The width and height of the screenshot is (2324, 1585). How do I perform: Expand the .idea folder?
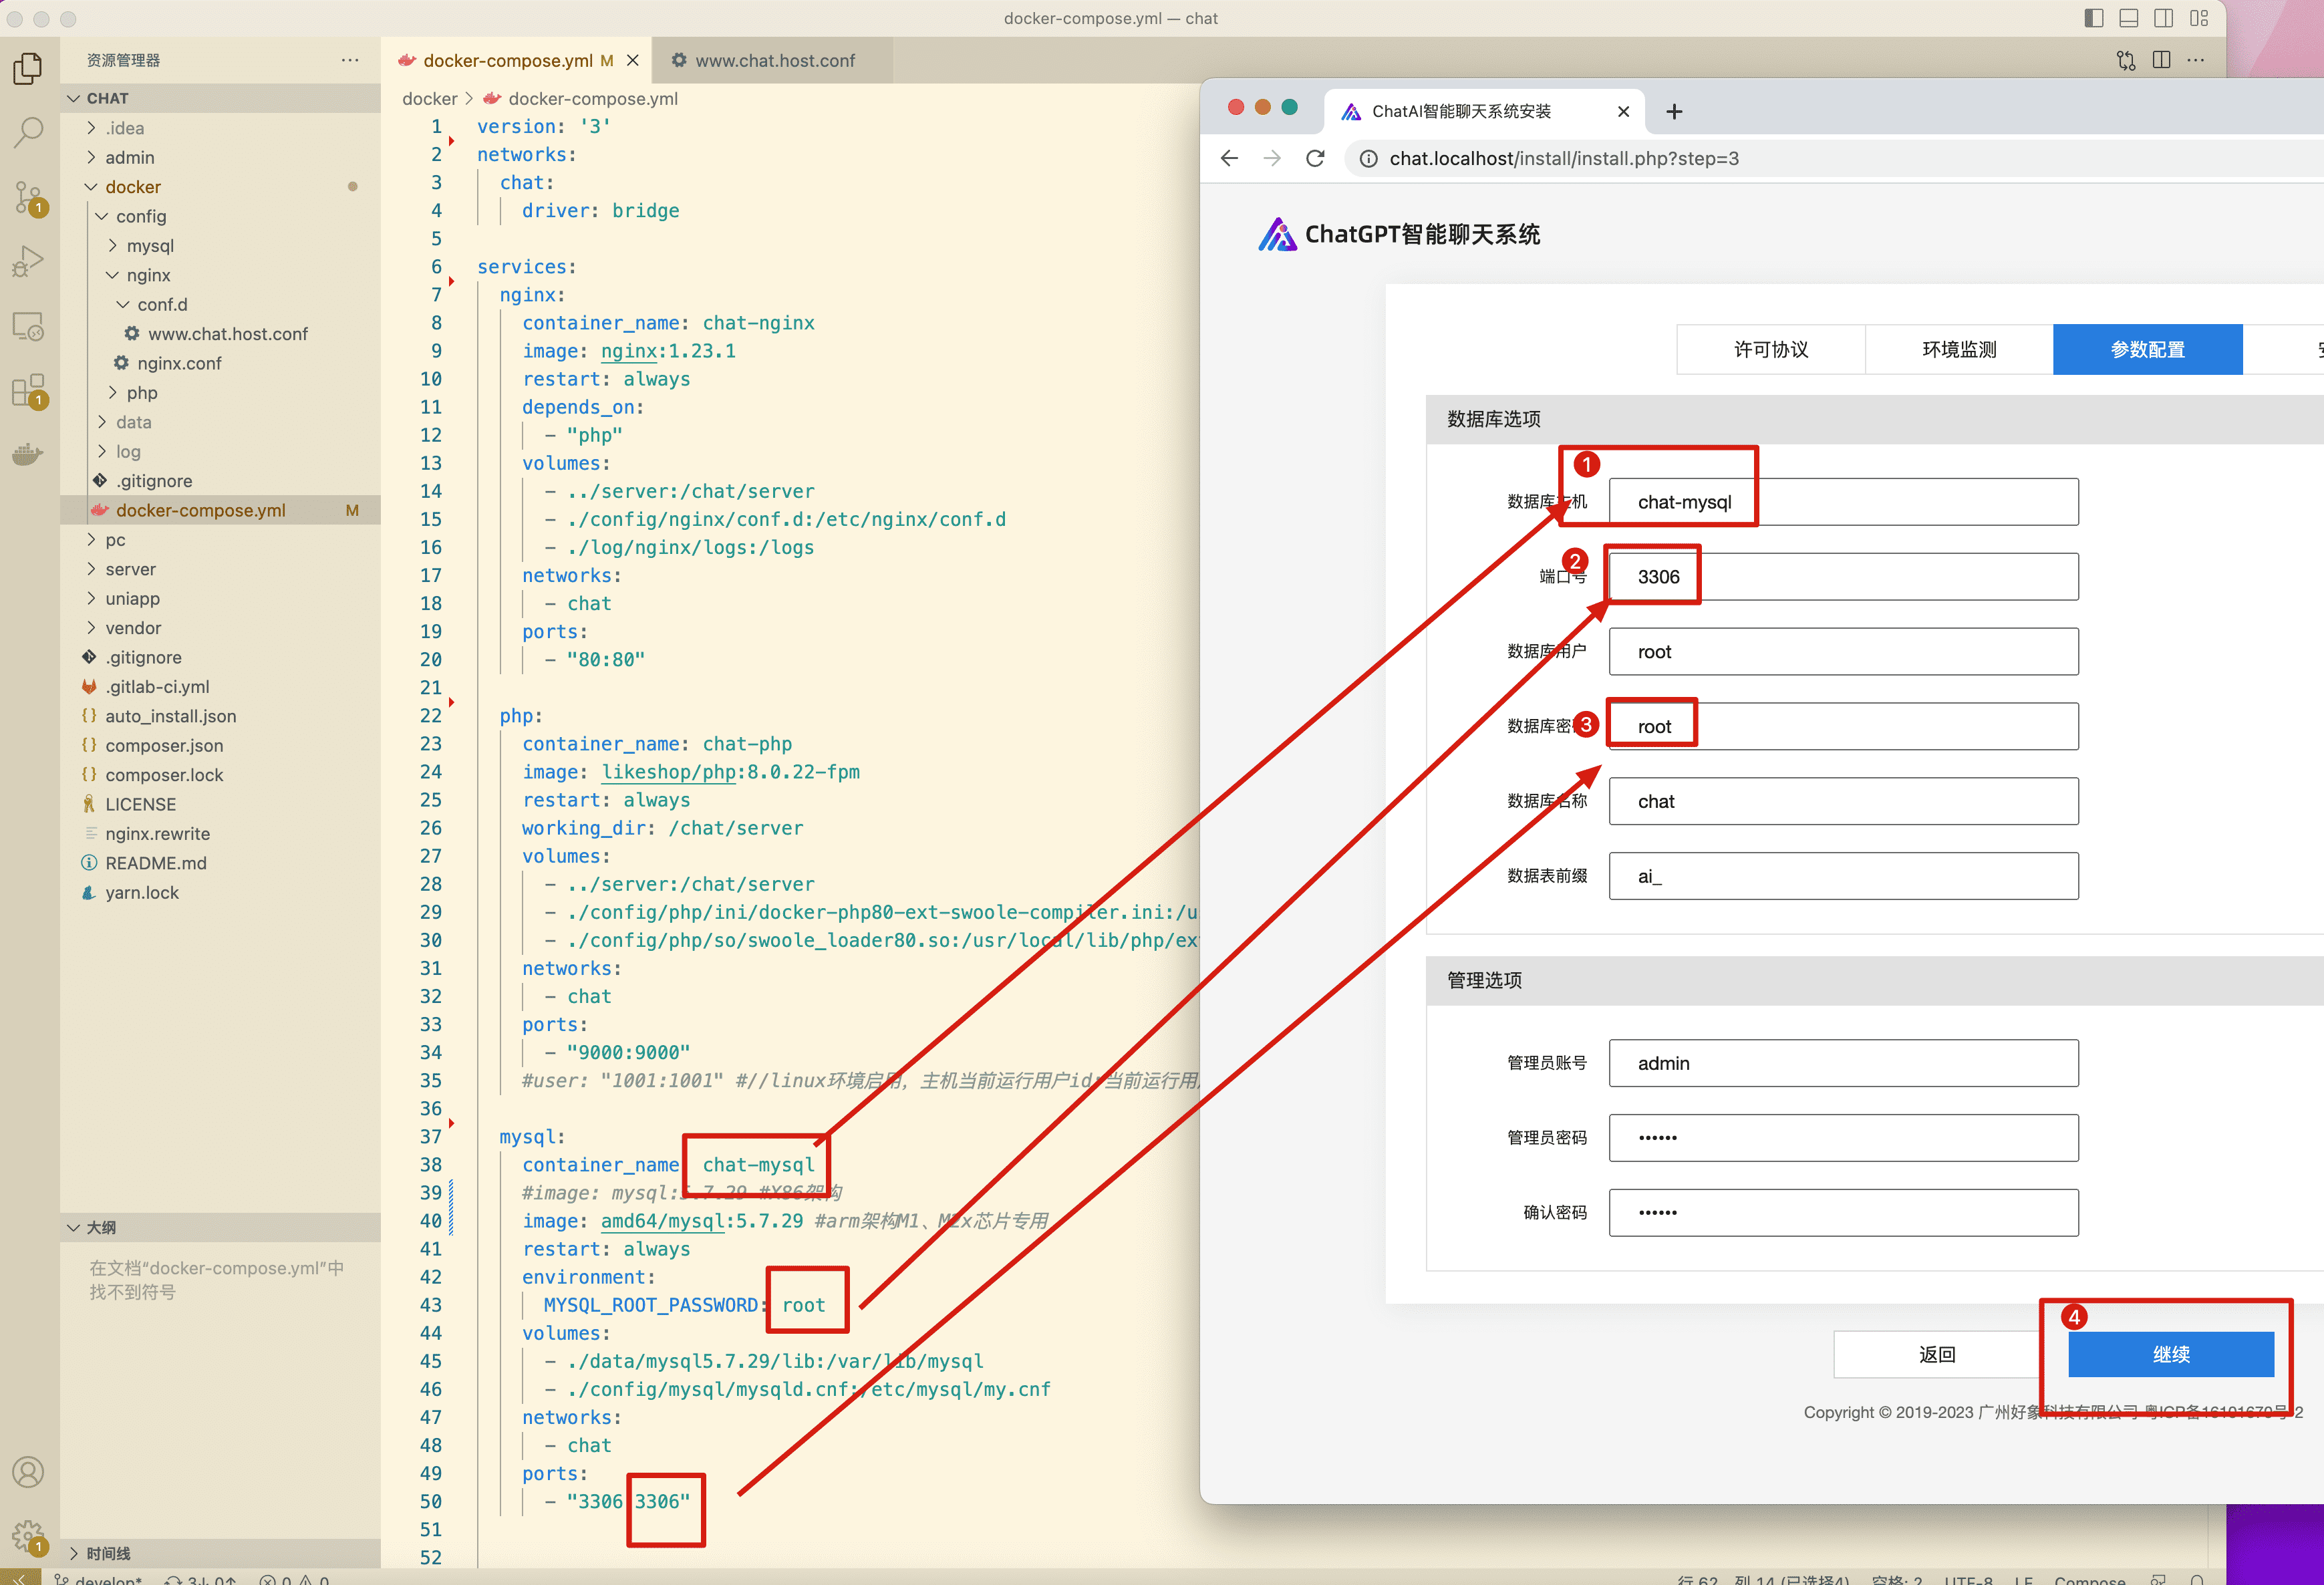pyautogui.click(x=220, y=128)
